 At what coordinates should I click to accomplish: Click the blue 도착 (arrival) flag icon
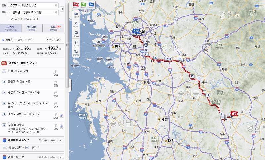[x=91, y=4]
